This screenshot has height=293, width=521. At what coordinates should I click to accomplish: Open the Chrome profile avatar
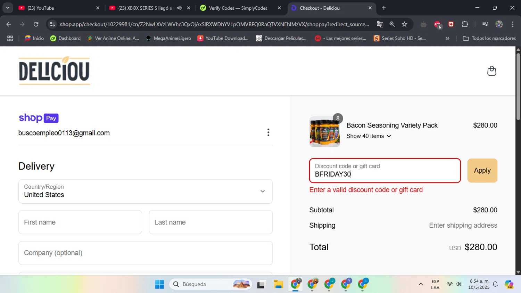pos(499,24)
